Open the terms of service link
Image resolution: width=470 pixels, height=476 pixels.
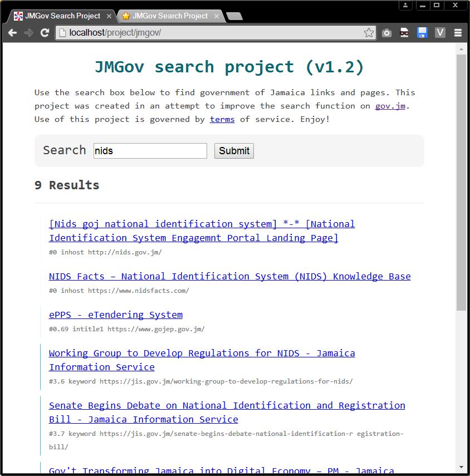[222, 119]
